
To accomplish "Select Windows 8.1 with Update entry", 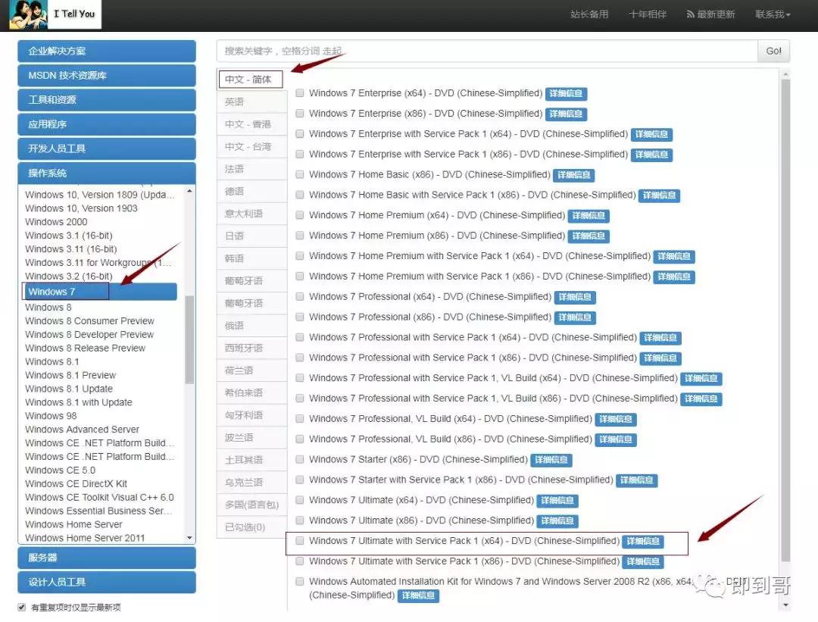I will 79,402.
